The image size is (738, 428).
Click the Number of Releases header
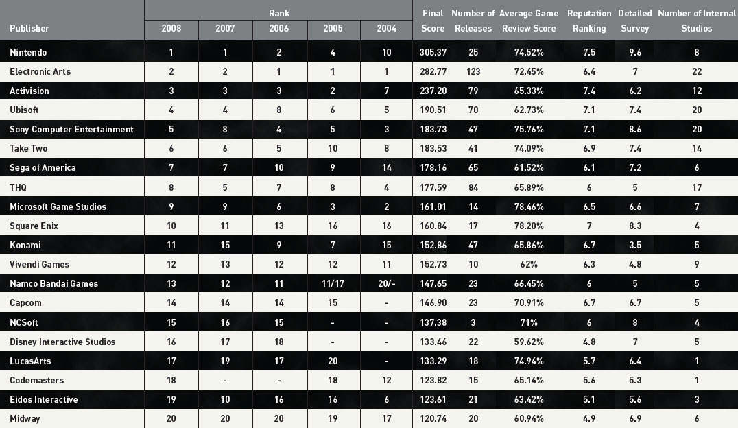pos(473,21)
